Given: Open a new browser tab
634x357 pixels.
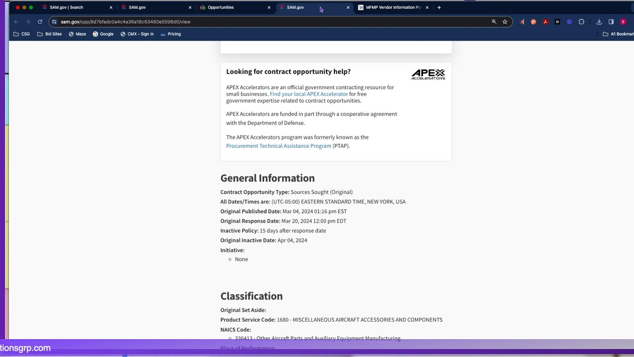Looking at the screenshot, I should [x=439, y=7].
